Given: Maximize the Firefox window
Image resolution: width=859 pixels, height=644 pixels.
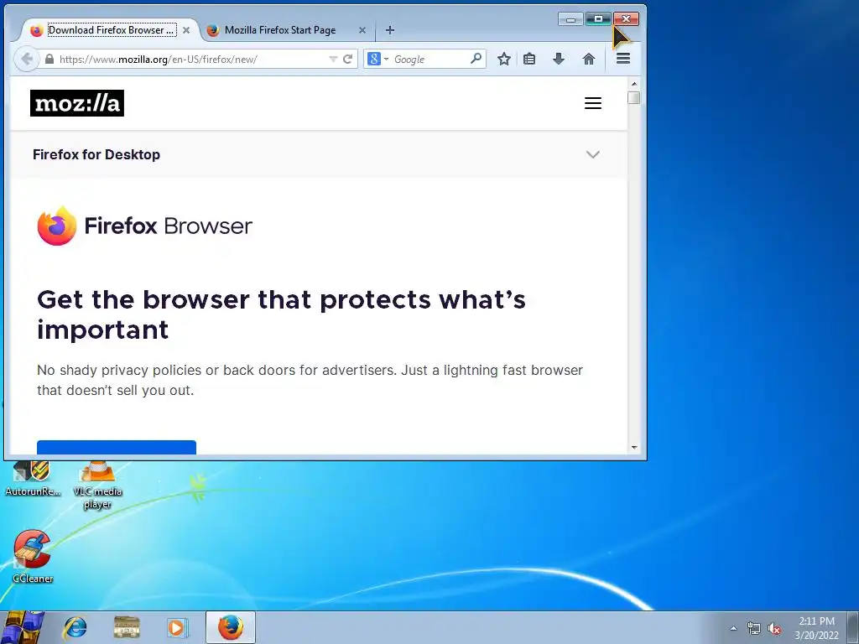Looking at the screenshot, I should (x=598, y=19).
